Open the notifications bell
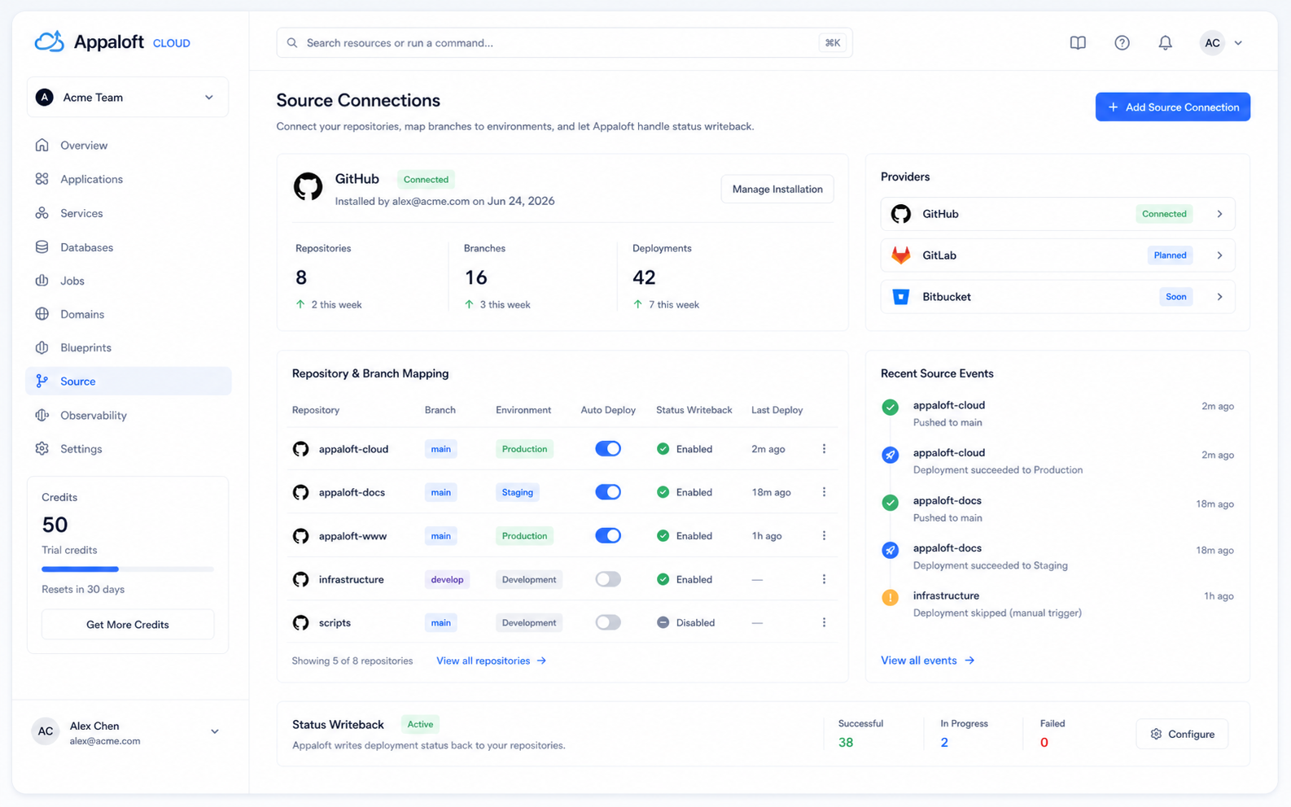This screenshot has height=807, width=1291. tap(1165, 43)
